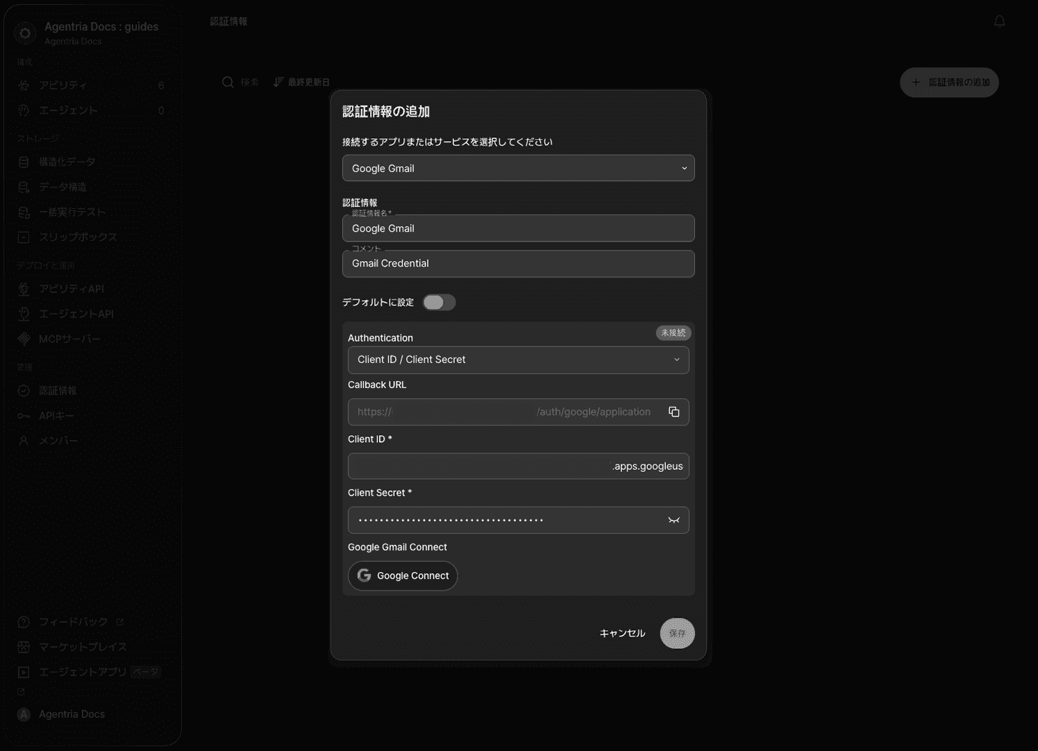Click the Client ID input field
The height and width of the screenshot is (751, 1038).
(x=518, y=466)
